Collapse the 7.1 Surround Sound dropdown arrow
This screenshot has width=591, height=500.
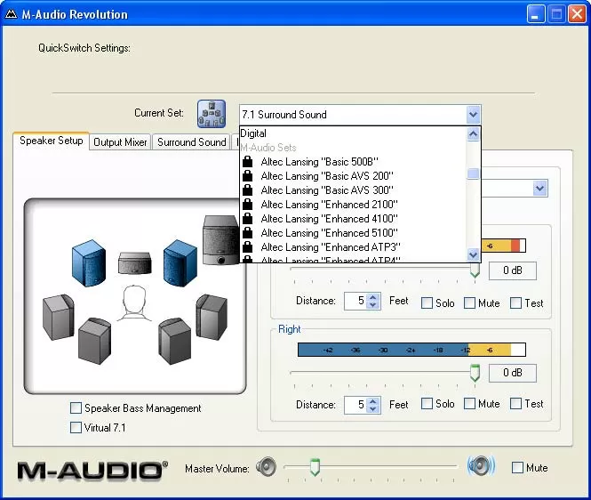click(474, 115)
